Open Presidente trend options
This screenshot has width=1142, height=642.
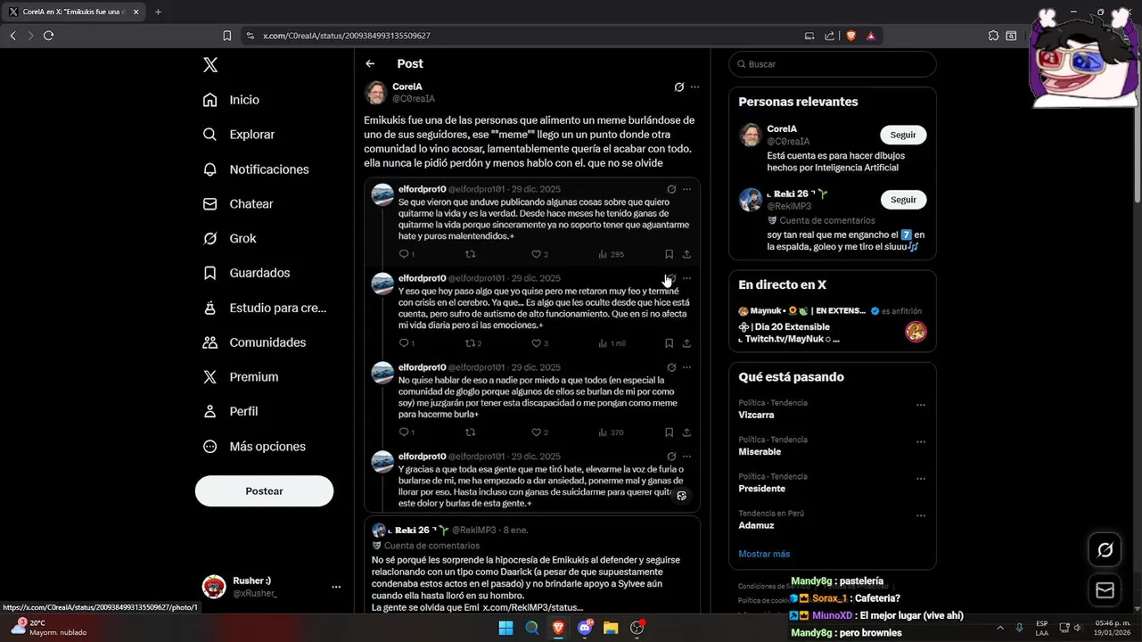(x=921, y=479)
